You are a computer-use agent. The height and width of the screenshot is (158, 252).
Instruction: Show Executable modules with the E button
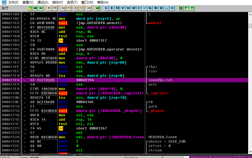pyautogui.click(x=112, y=8)
